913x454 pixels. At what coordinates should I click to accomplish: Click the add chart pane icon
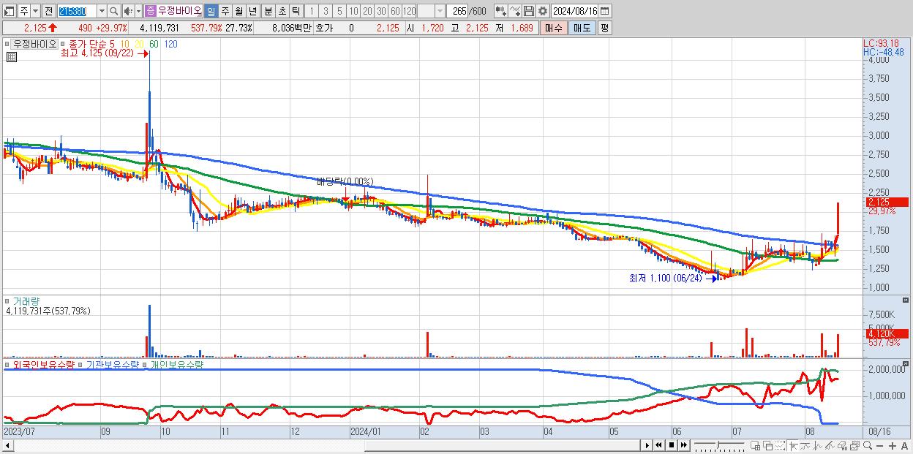point(756,445)
